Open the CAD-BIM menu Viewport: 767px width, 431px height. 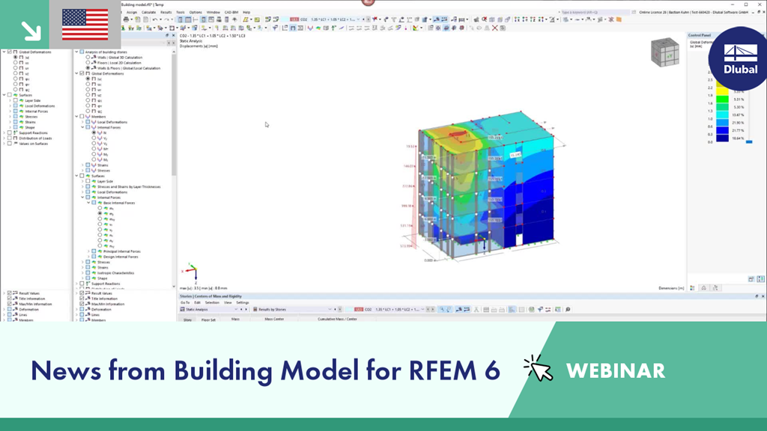(x=229, y=11)
